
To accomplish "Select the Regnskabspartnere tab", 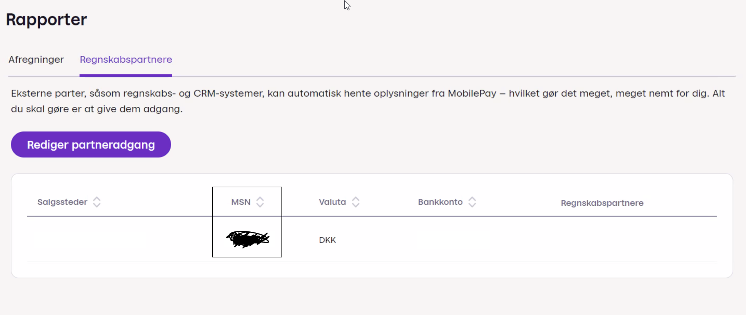I will point(126,60).
